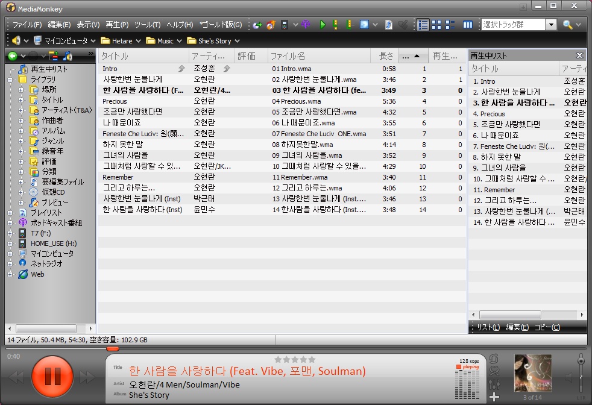
Task: Toggle shuffle in the player
Action: point(494,371)
